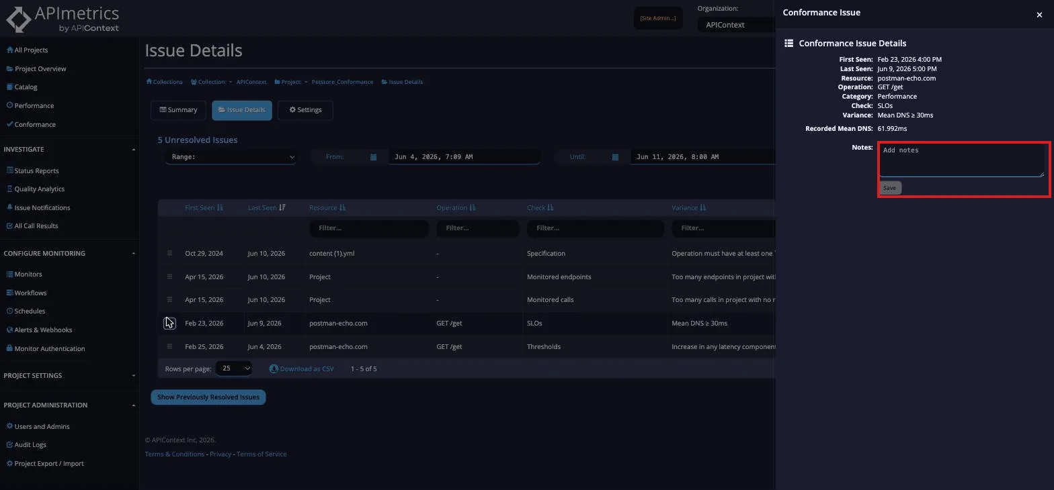Open From date calendar icon

(373, 157)
